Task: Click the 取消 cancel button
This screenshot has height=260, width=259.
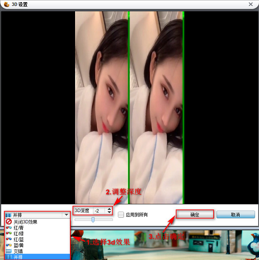Action: click(x=235, y=215)
